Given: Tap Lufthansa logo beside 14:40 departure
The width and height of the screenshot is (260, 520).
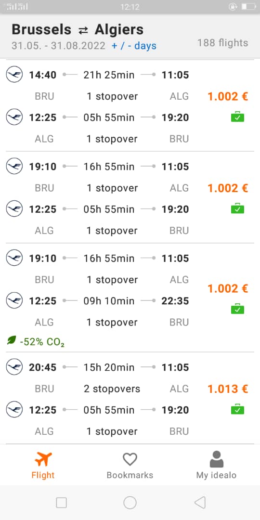Looking at the screenshot, I should [14, 75].
